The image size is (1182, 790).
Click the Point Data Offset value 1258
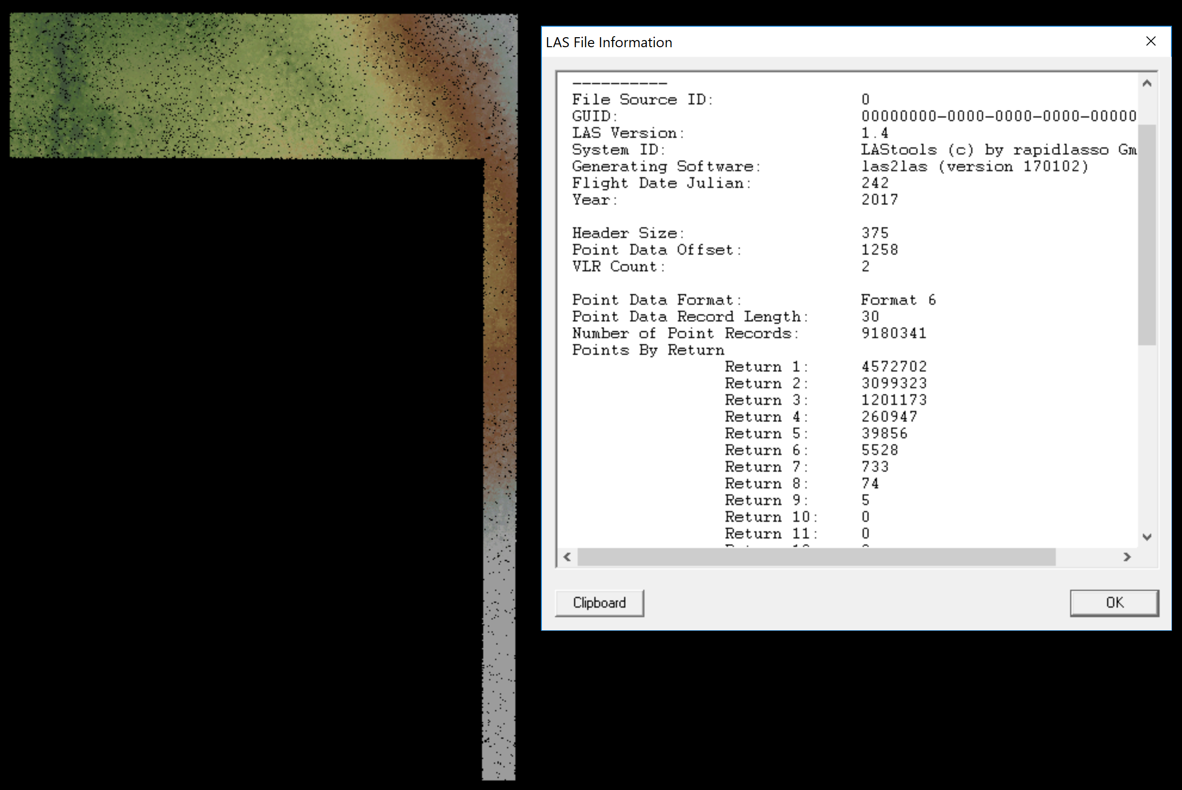880,249
